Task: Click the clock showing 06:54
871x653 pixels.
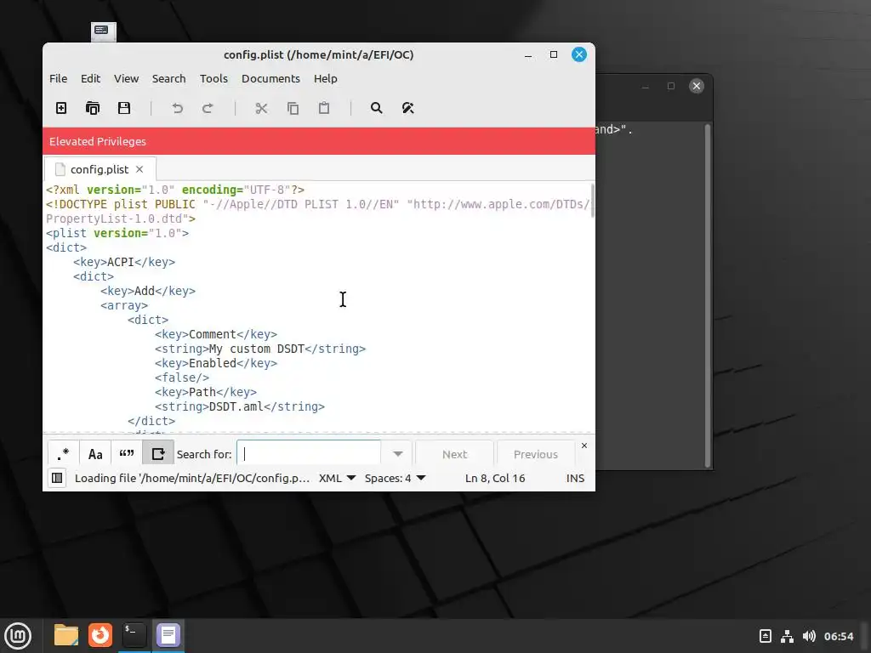Action: click(x=838, y=636)
